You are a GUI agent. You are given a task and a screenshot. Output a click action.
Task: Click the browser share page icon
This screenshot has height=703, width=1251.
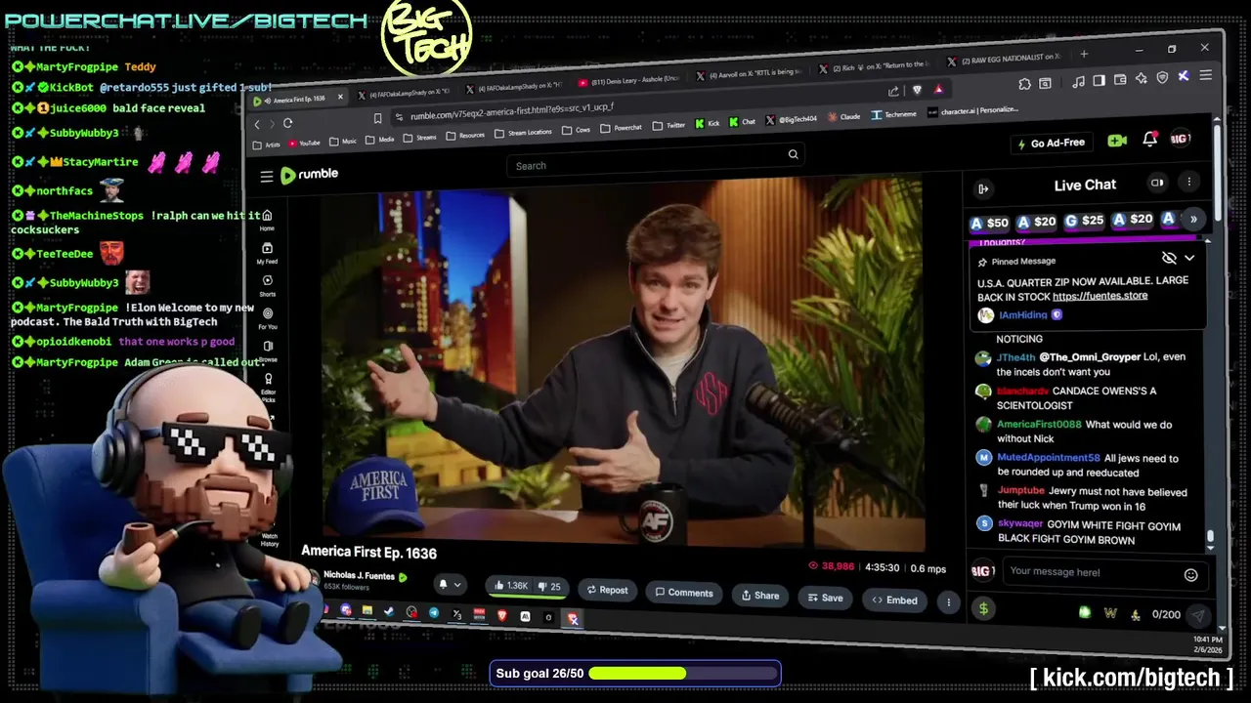coord(892,91)
